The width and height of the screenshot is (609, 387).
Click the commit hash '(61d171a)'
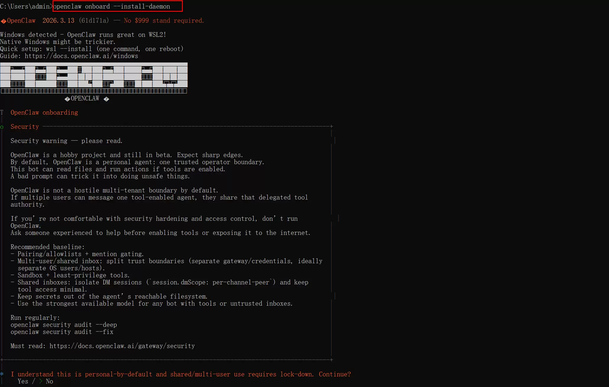click(x=94, y=21)
